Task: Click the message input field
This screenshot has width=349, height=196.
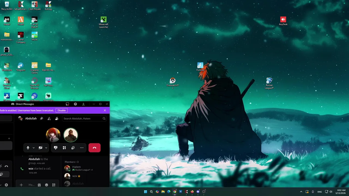Action: point(31,185)
